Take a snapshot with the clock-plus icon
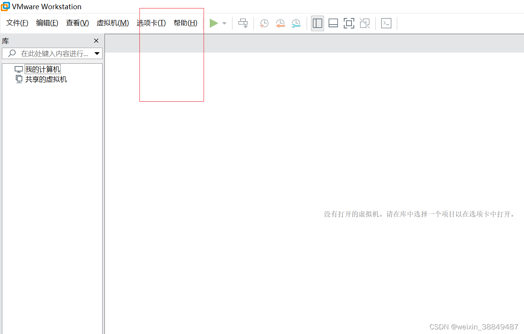Screen dimensions: 524x334 (264, 23)
